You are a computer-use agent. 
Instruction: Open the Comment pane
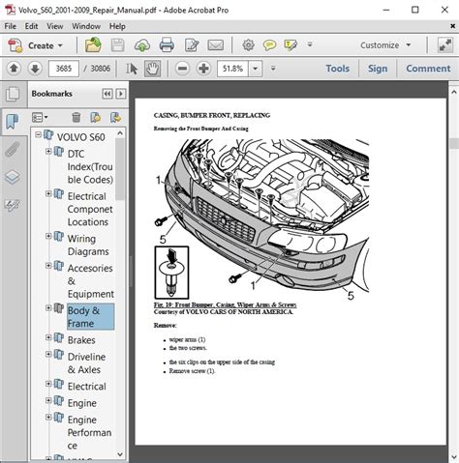428,69
